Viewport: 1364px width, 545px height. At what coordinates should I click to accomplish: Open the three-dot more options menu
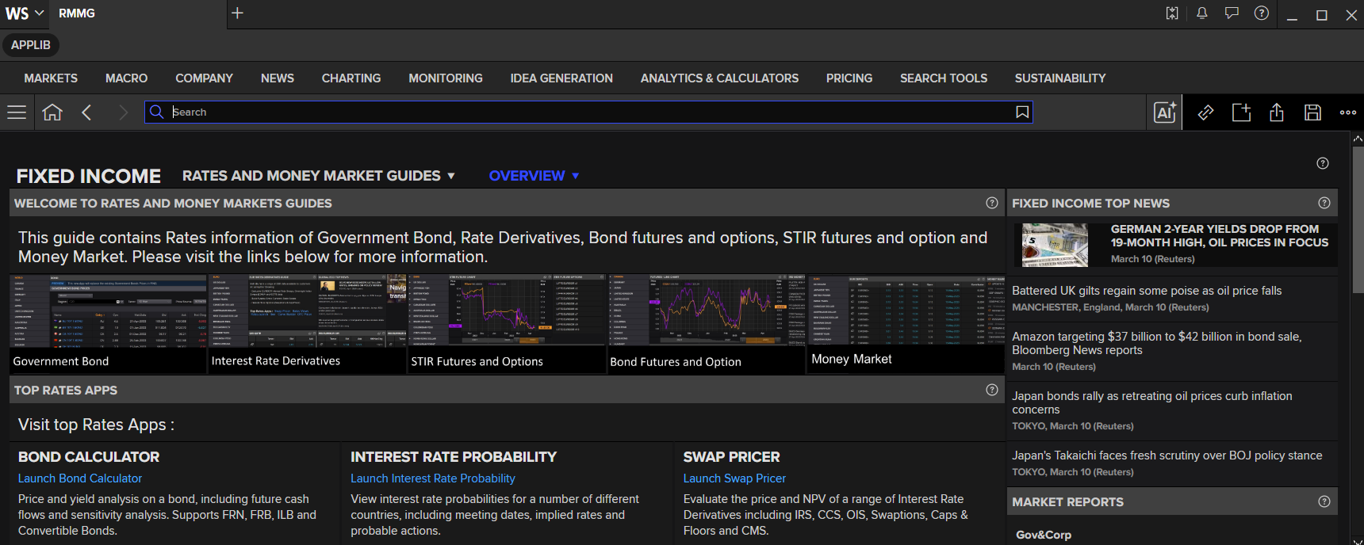click(x=1348, y=112)
